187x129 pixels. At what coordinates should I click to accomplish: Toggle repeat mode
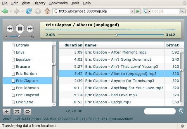(27, 111)
